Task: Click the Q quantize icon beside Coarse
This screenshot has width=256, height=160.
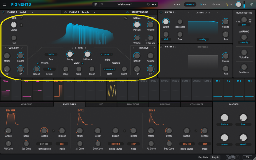Action: 21,25
